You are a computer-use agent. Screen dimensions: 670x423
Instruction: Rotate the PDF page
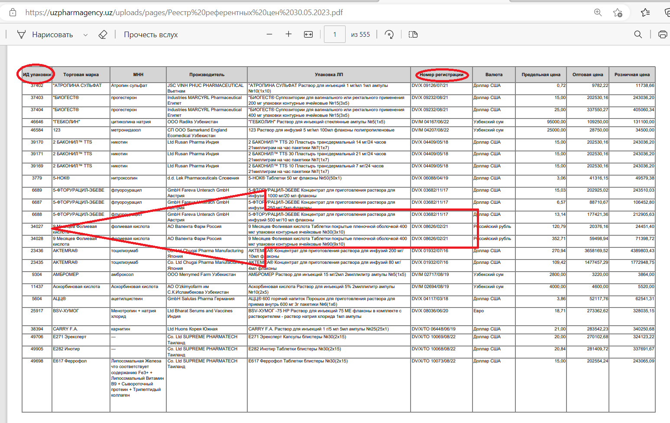(x=389, y=35)
